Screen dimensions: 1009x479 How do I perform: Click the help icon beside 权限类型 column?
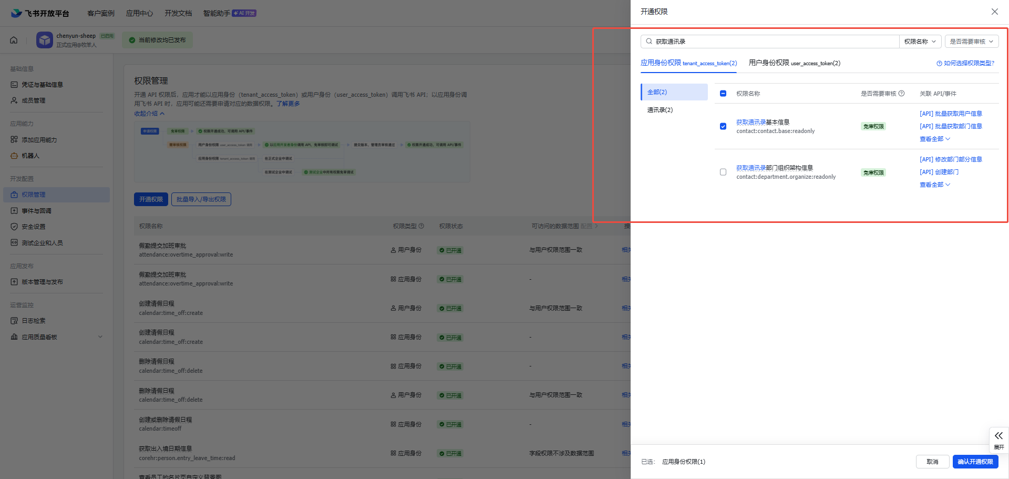tap(421, 226)
